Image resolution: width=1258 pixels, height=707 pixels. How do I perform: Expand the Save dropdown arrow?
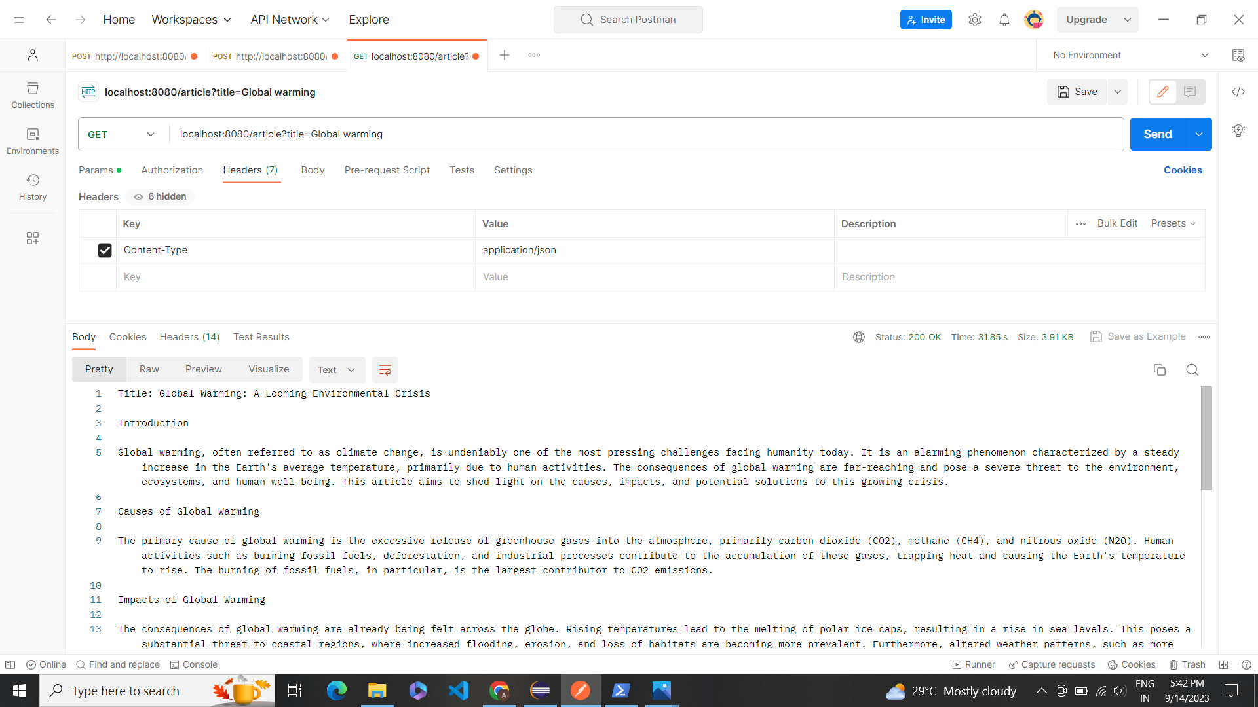click(x=1118, y=92)
